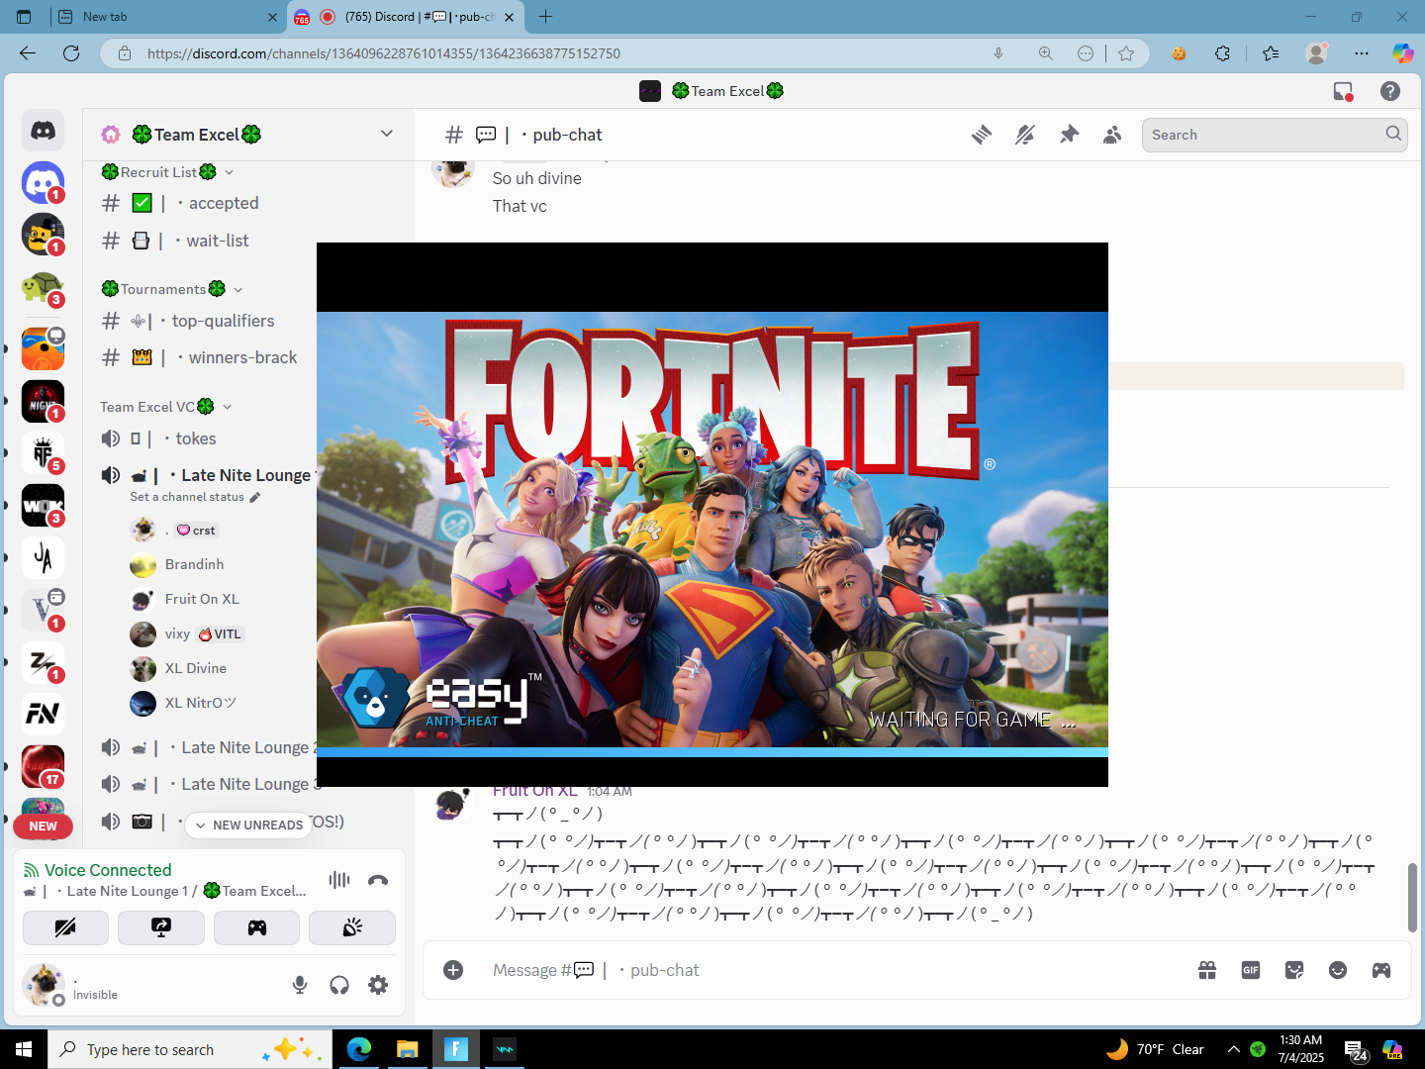
Task: Open the FN server icon
Action: (x=43, y=713)
